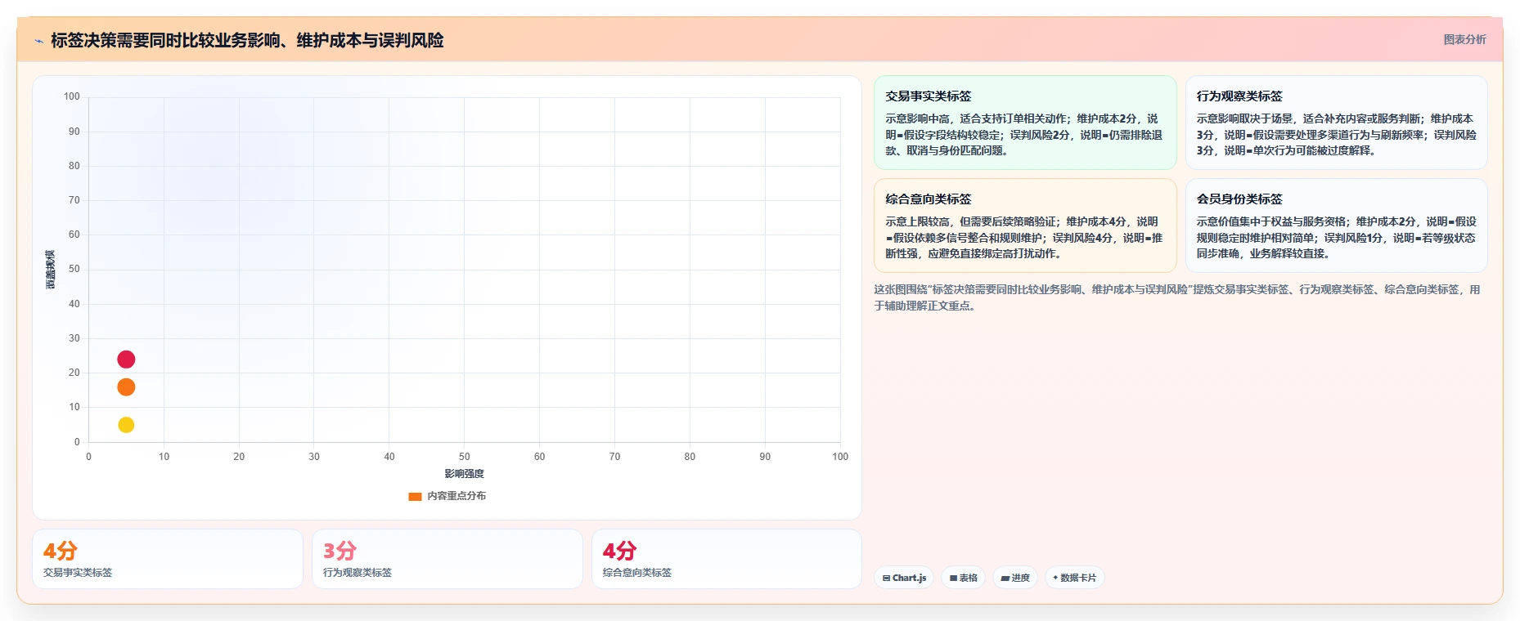
Task: Click the small icon before the header title
Action: pos(38,41)
